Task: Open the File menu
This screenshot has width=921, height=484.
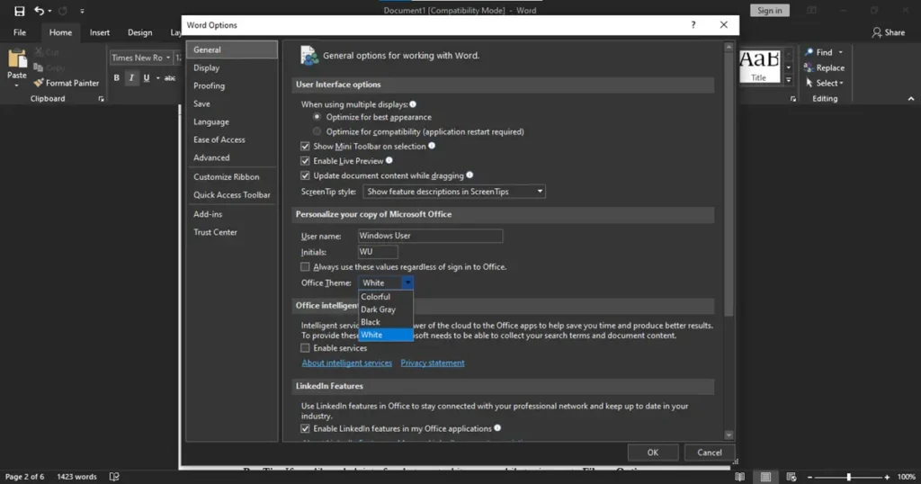Action: tap(20, 33)
